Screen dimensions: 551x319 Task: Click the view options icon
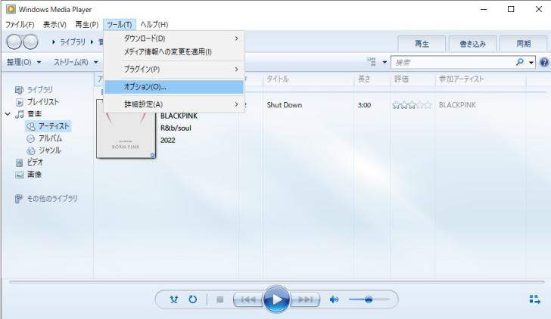(372, 62)
